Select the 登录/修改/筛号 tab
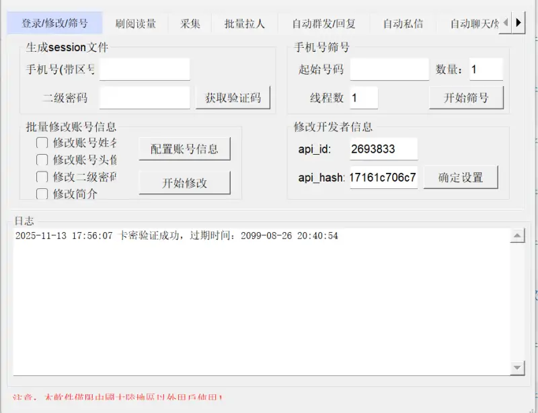 [54, 22]
